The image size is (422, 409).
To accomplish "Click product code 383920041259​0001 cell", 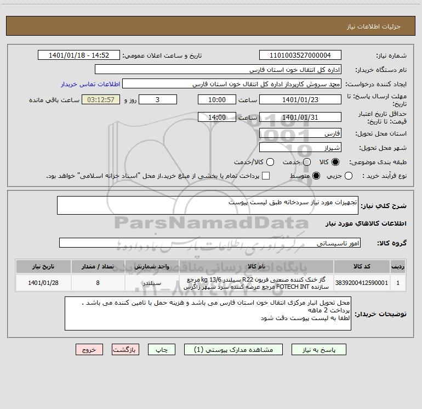I will click(362, 283).
